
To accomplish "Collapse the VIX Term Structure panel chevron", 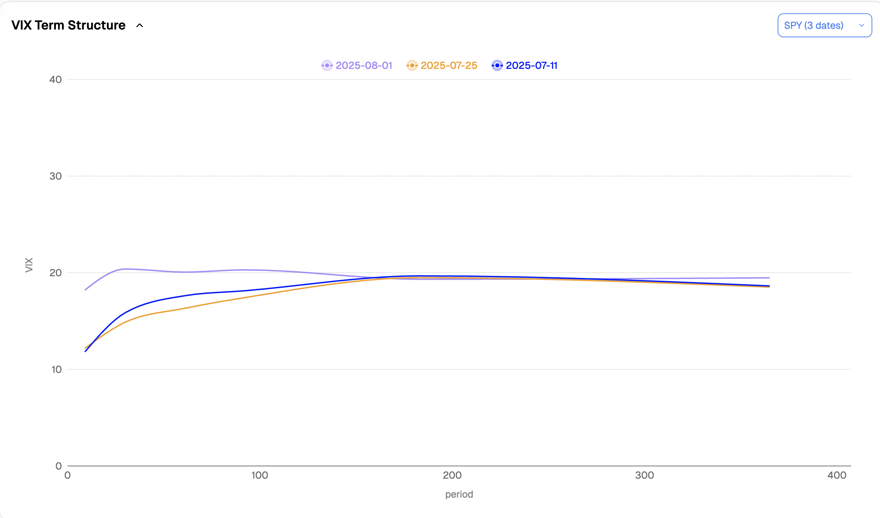I will coord(140,25).
